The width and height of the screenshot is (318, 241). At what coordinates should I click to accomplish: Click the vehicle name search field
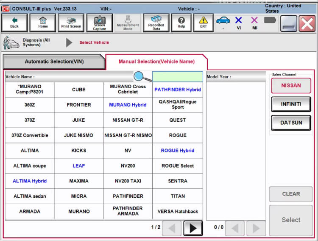tap(178, 76)
